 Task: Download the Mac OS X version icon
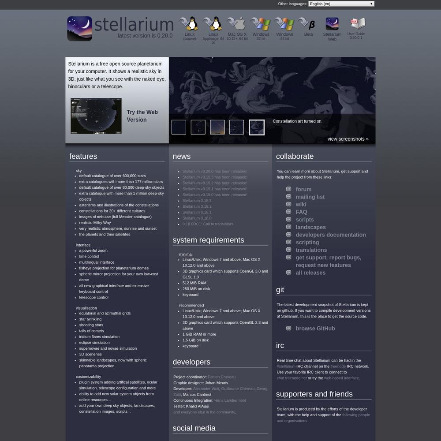point(237,23)
